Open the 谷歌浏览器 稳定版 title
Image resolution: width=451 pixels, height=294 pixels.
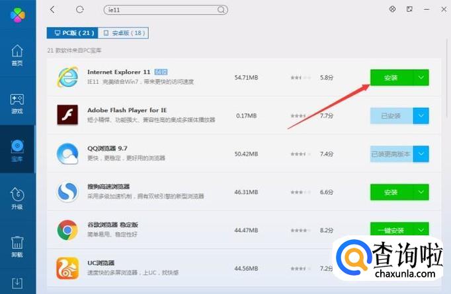[x=112, y=225]
